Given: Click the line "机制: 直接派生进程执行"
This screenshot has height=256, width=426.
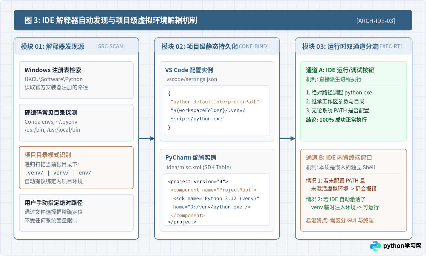Looking at the screenshot, I should click(334, 79).
